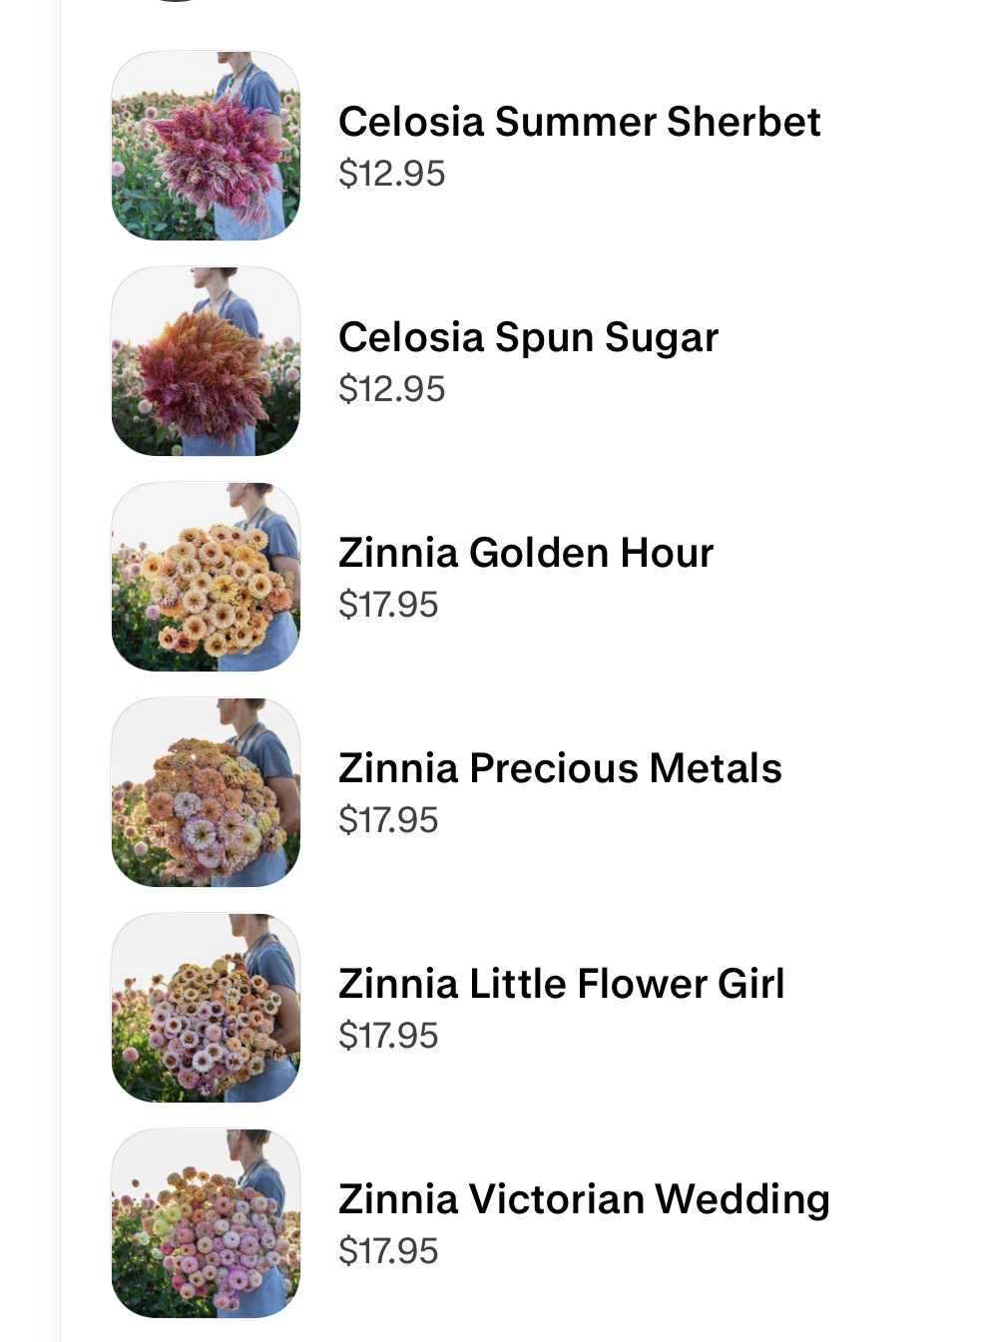Open the Celosia Summer Sherbet product photo
The image size is (986, 1342).
(206, 146)
